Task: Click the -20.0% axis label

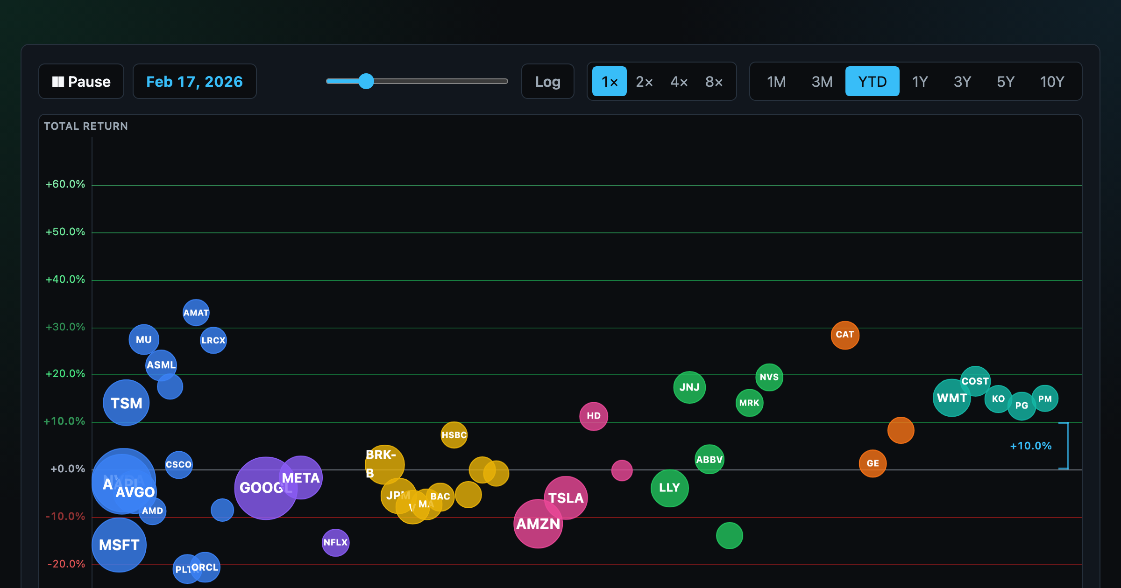Action: [x=66, y=564]
